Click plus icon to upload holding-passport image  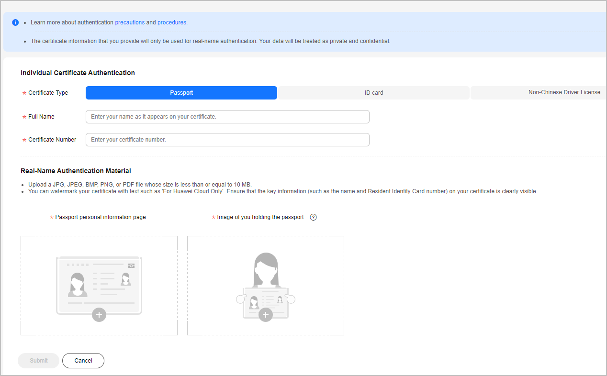266,315
